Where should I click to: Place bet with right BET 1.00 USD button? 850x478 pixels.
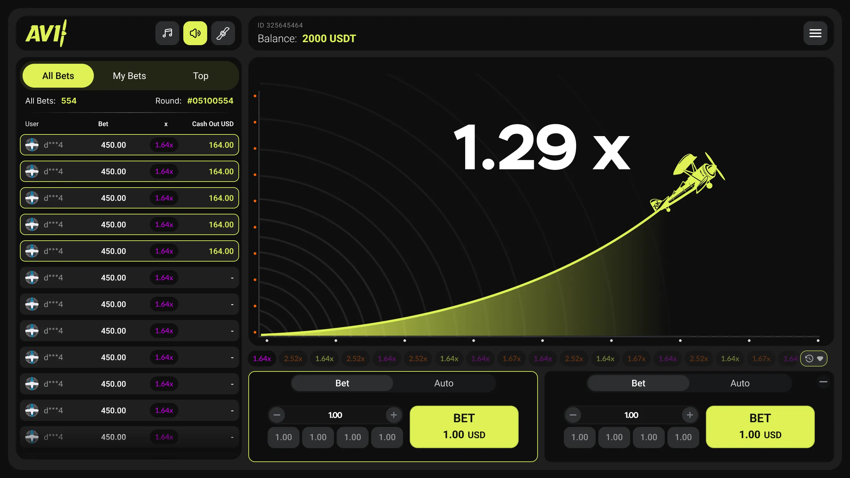[760, 427]
